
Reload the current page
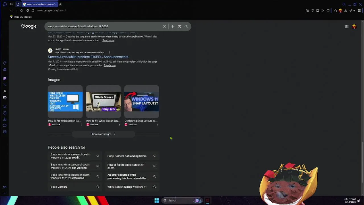22,11
